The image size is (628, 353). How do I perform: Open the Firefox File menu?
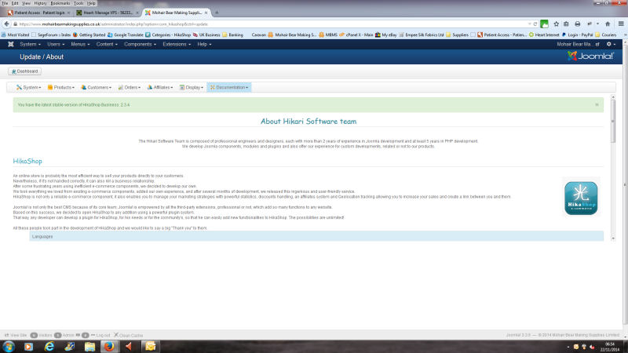[x=5, y=3]
